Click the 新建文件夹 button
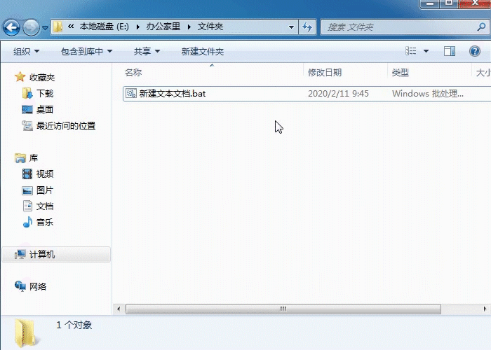This screenshot has height=350, width=491. tap(202, 51)
